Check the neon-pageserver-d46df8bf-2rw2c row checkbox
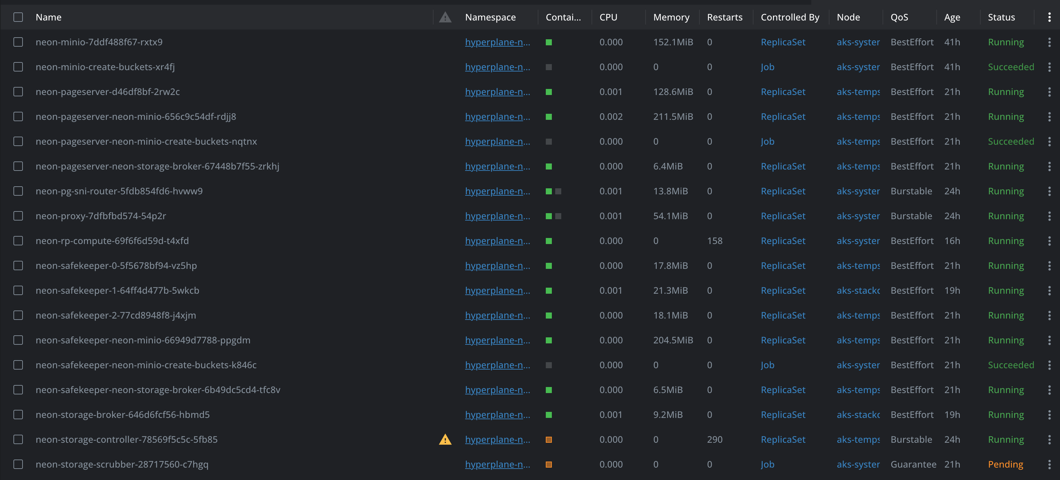This screenshot has height=480, width=1060. click(18, 92)
